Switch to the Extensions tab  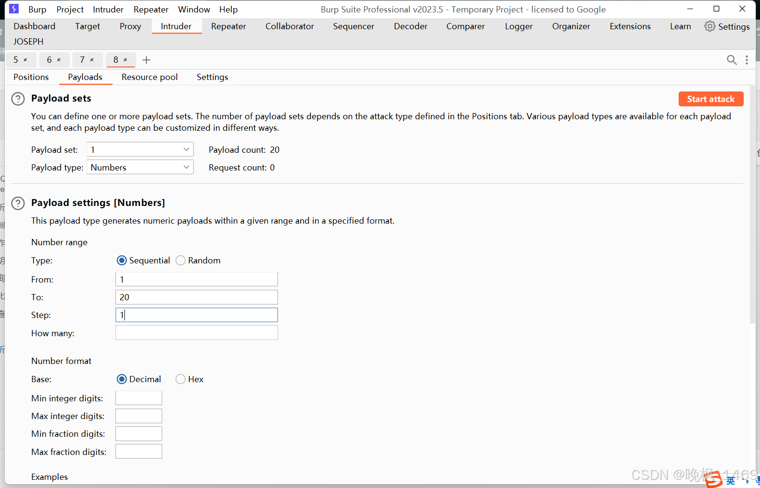[x=630, y=26]
